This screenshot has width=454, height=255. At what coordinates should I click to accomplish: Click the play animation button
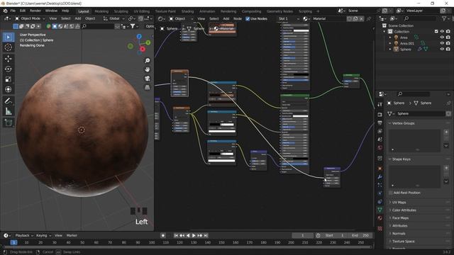[194, 236]
